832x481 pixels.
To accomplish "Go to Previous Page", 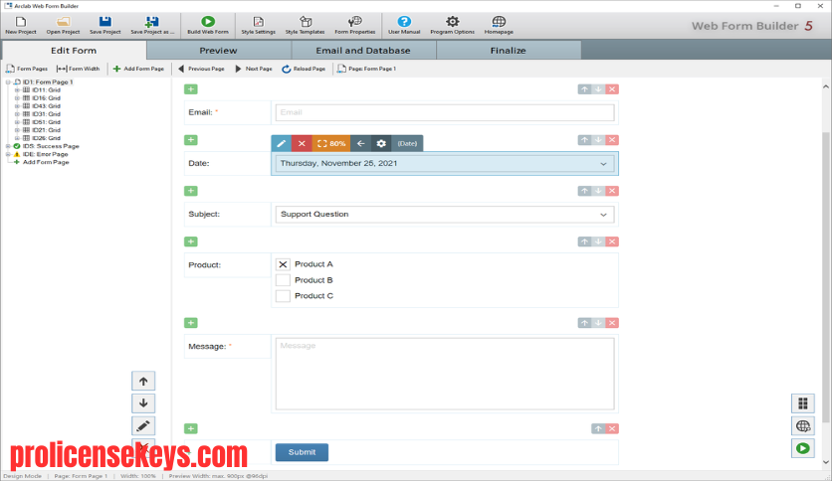I will (x=201, y=69).
